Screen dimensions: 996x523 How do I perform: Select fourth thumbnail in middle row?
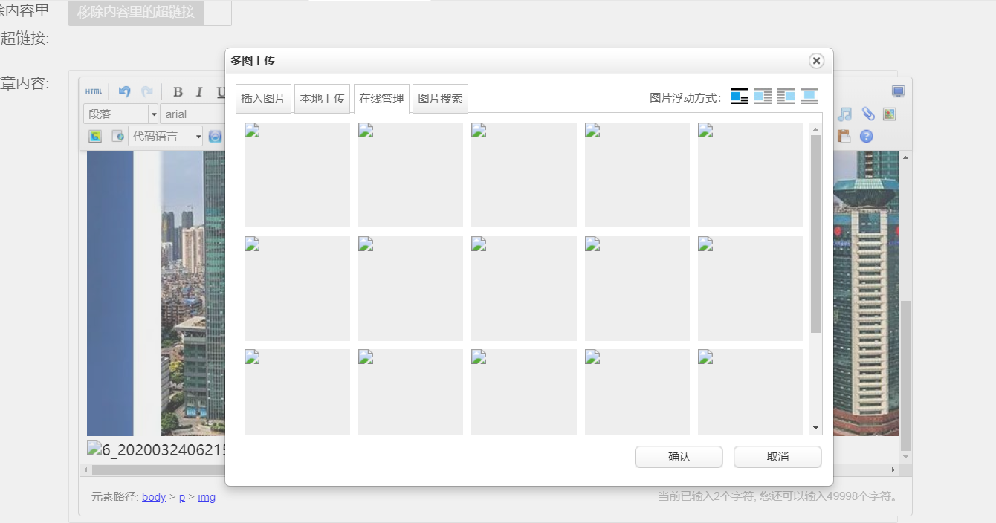(x=637, y=288)
